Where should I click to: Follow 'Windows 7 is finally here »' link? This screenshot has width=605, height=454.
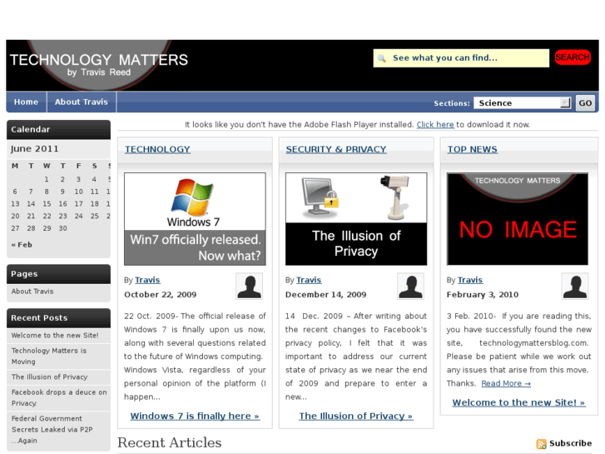coord(195,417)
